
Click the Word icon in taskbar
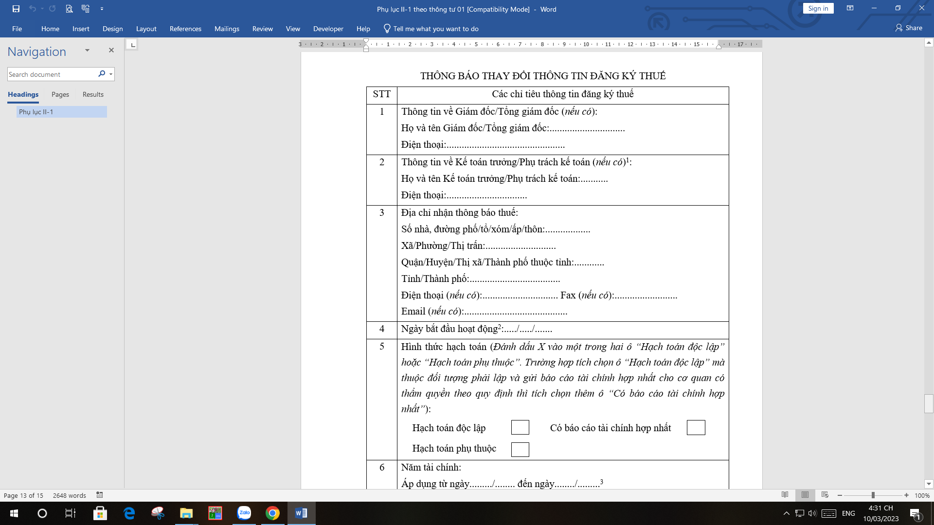(301, 513)
